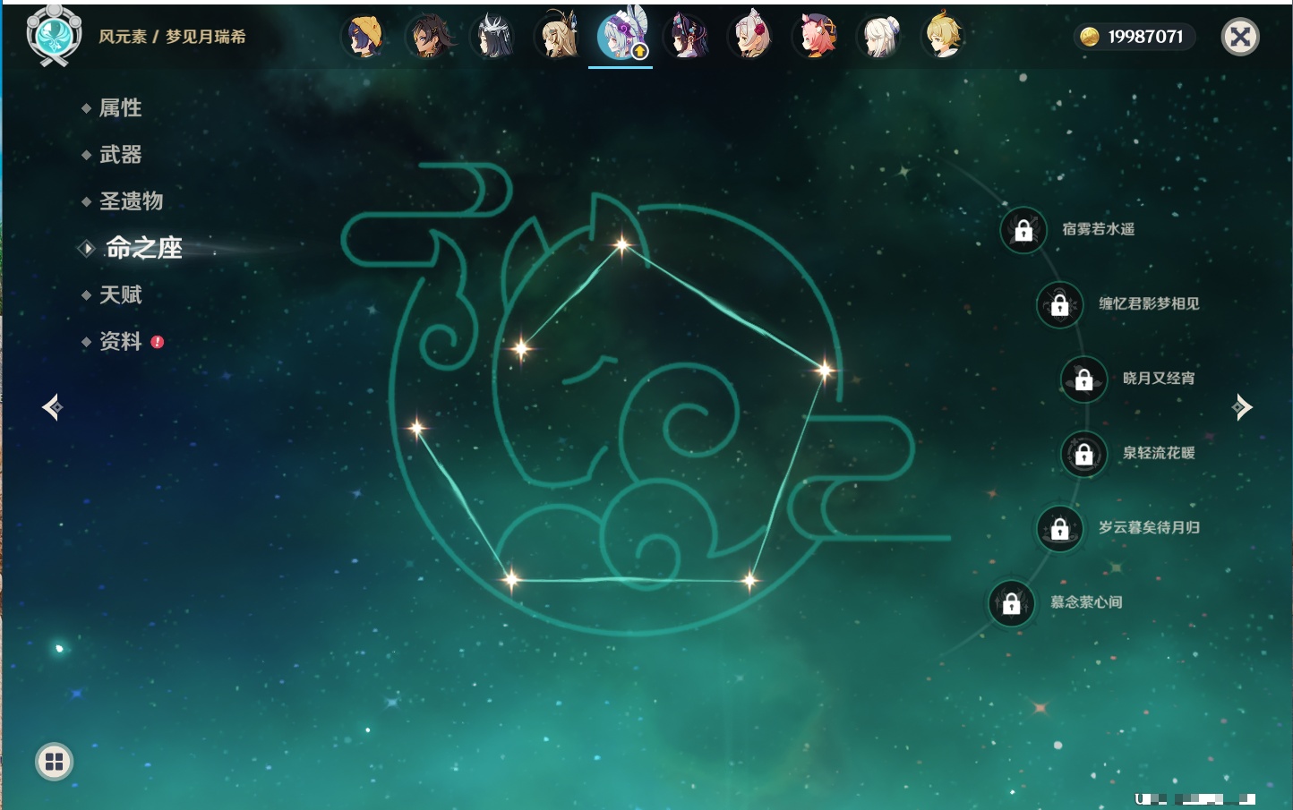
Task: Click the yellow upgrade arrow badge
Action: [639, 52]
